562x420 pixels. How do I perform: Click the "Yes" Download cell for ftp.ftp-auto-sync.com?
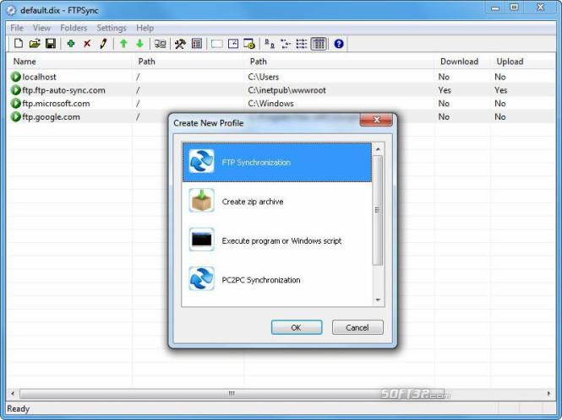[445, 90]
